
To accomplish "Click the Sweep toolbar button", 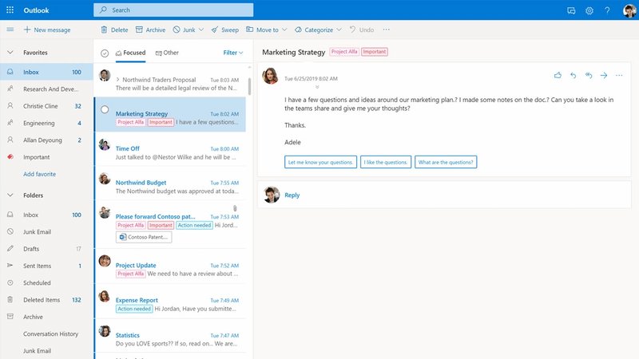I will 224,30.
